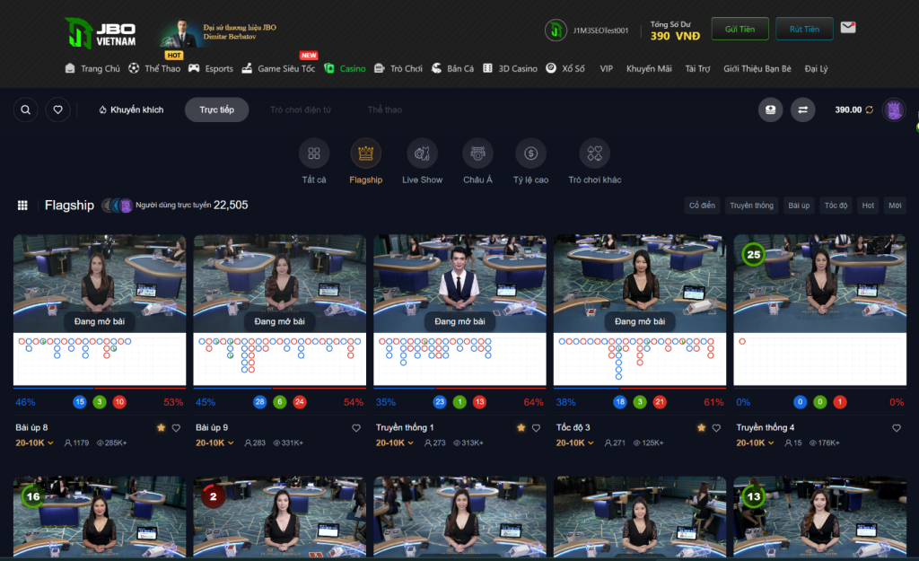Switch to the Thể thao tab
Viewport: 919px width, 561px height.
385,110
